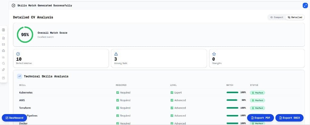This screenshot has width=310, height=125.
Task: Click the Docker skill name
Action: (x=23, y=123)
